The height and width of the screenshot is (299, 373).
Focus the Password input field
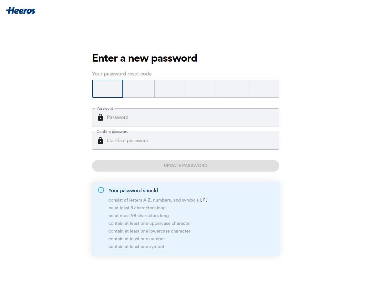[x=191, y=117]
